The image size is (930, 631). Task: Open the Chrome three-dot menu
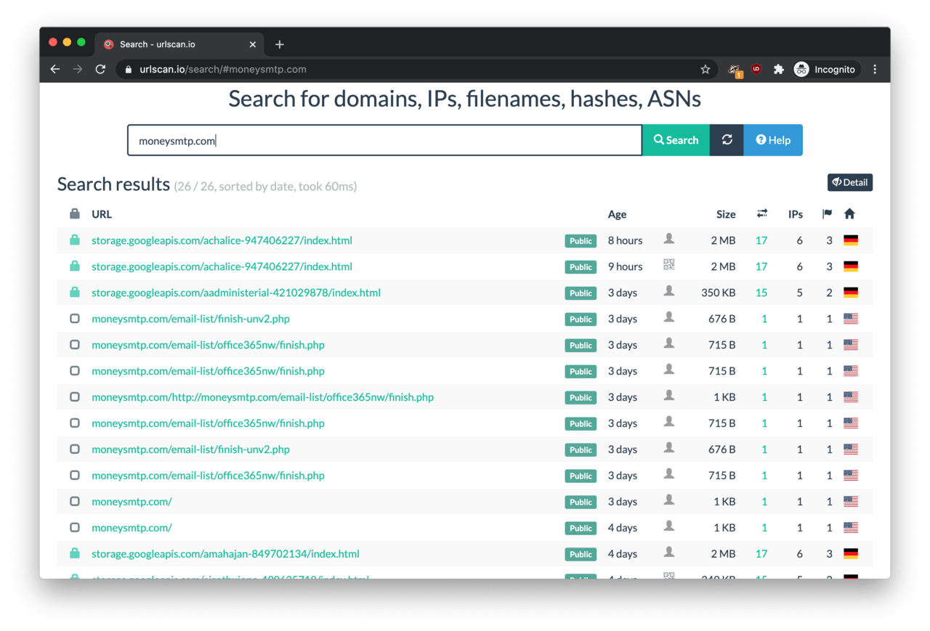(875, 69)
